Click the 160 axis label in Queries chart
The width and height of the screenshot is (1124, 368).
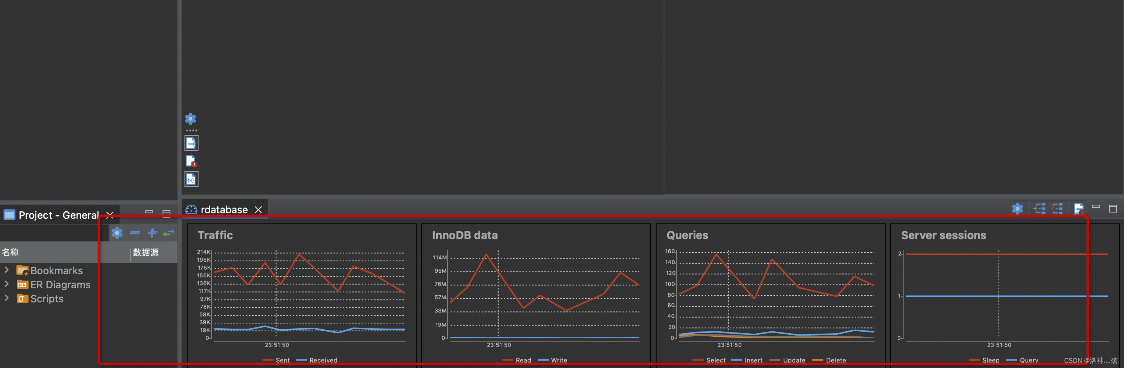pyautogui.click(x=670, y=251)
